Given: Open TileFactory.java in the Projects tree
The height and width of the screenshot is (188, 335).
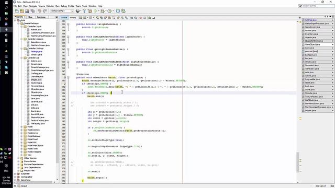Looking at the screenshot, I should 38,124.
